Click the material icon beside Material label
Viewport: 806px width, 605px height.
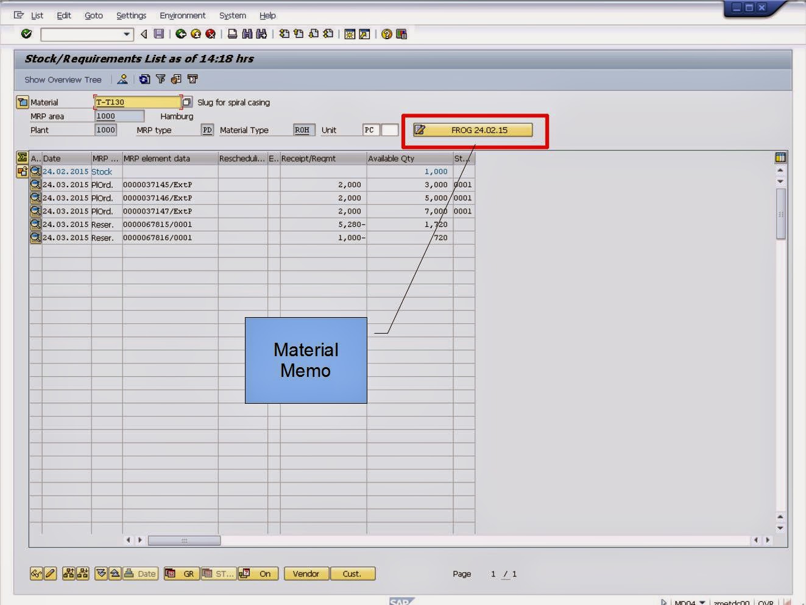23,102
